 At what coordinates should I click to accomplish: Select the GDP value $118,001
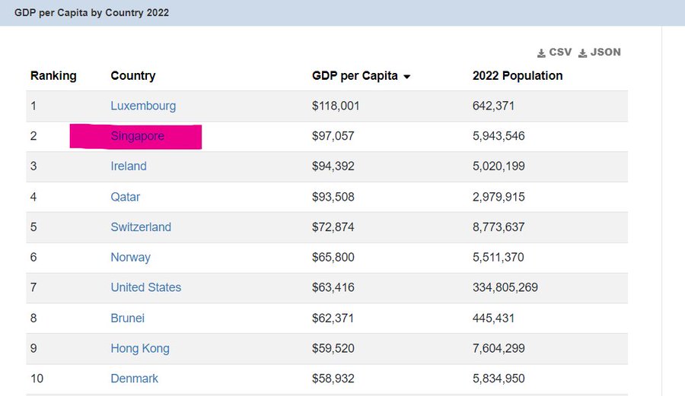pos(336,106)
